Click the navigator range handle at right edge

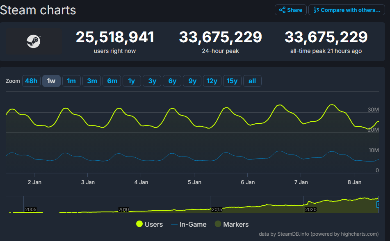pos(378,205)
